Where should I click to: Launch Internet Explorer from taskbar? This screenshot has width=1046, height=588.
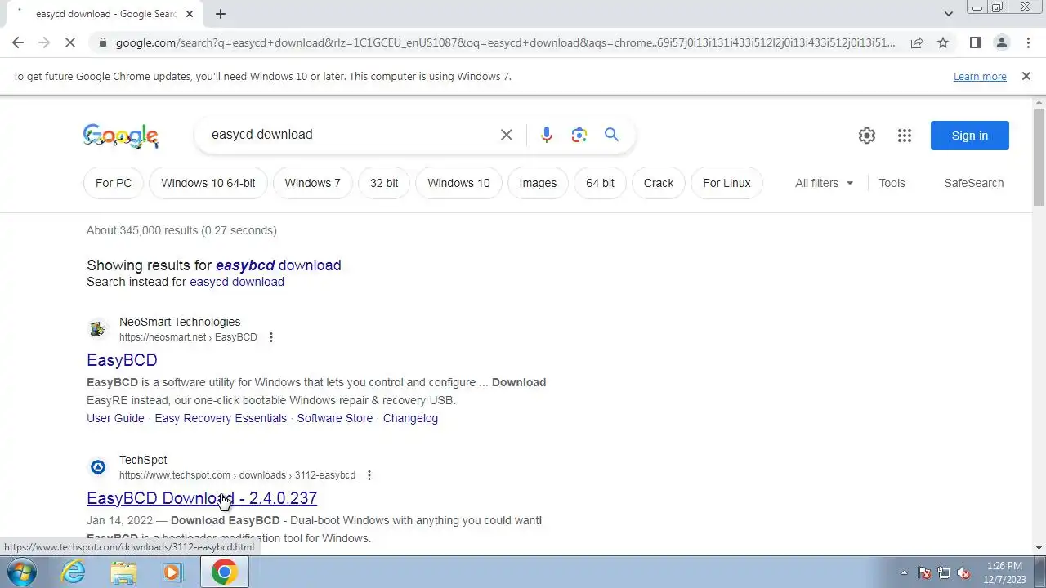74,572
